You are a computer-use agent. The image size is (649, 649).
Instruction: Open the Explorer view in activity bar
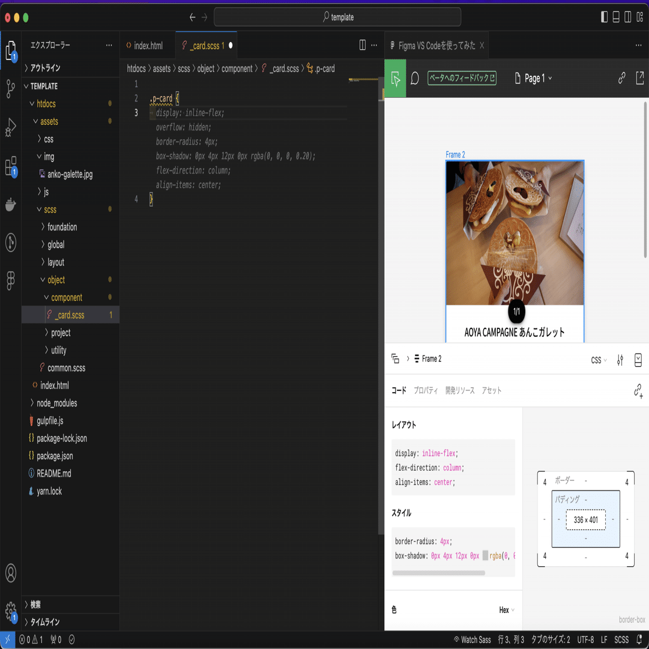pyautogui.click(x=11, y=50)
